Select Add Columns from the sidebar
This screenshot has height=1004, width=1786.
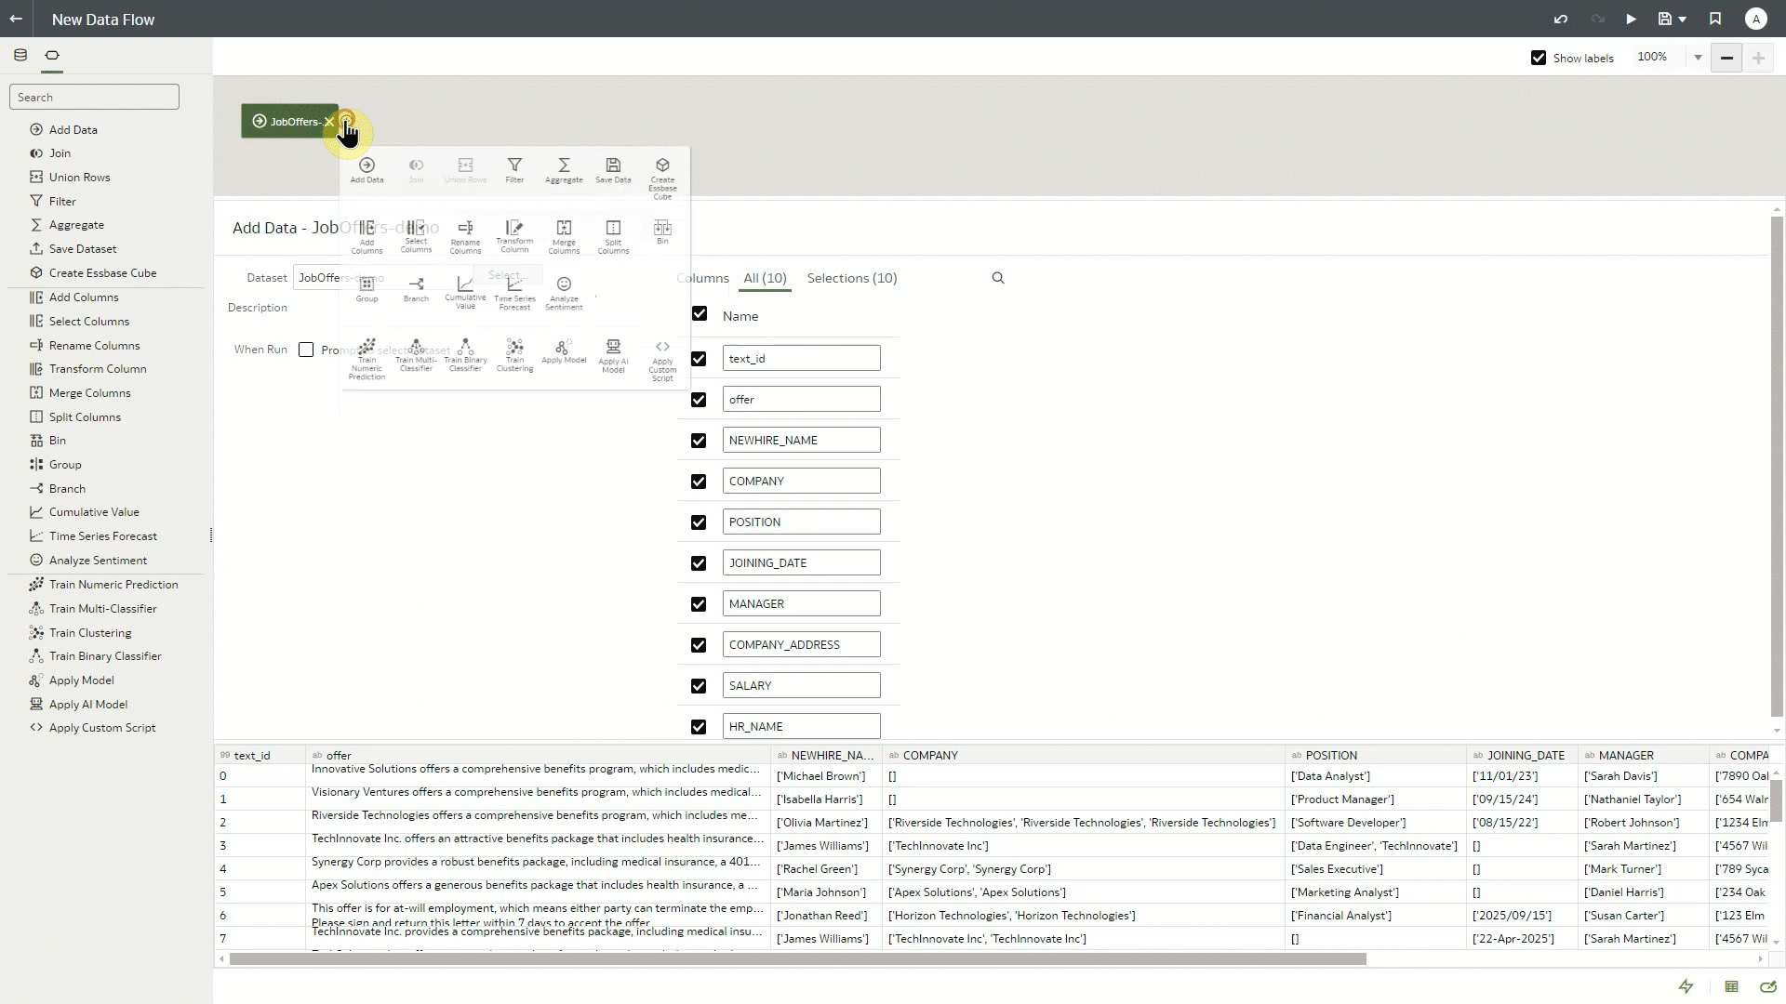[x=82, y=297]
